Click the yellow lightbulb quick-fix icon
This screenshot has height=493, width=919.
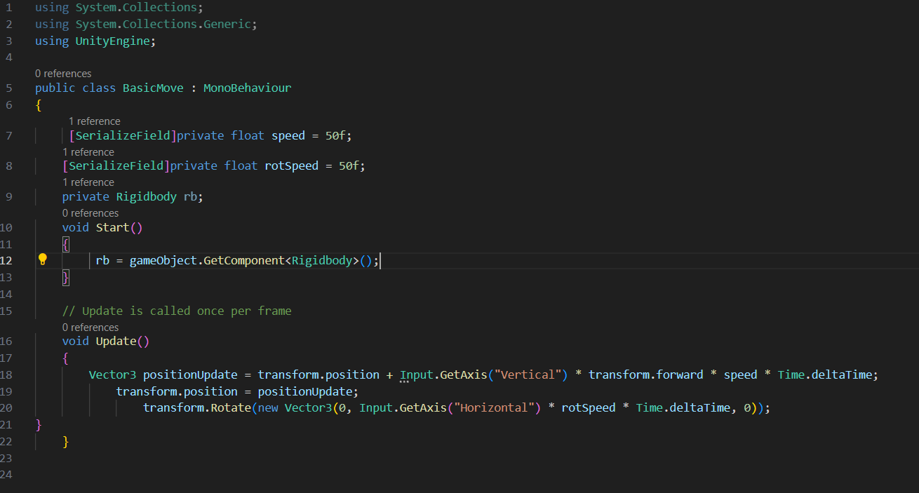[x=42, y=260]
